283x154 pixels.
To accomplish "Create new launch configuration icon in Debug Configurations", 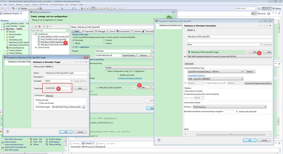I will [33, 27].
